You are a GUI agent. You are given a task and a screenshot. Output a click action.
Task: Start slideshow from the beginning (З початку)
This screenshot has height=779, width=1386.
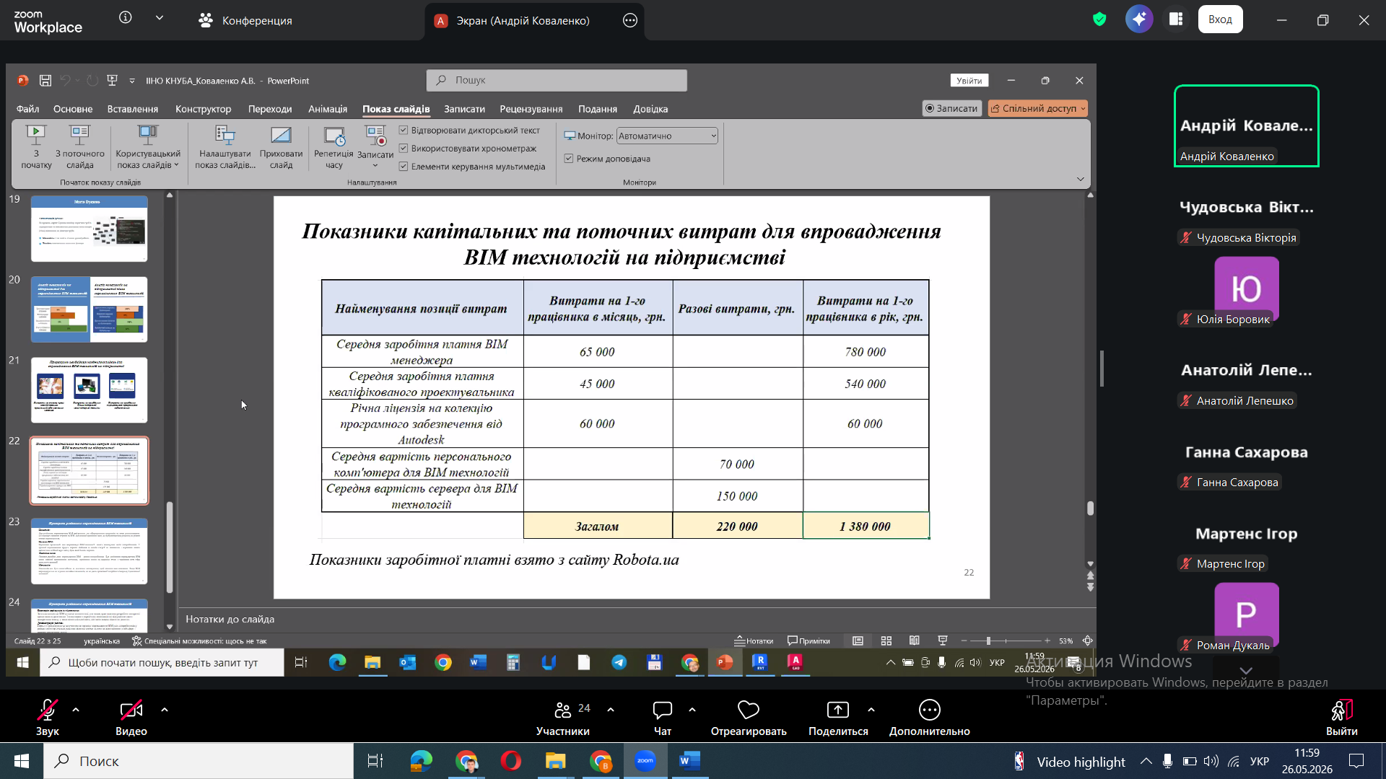36,147
